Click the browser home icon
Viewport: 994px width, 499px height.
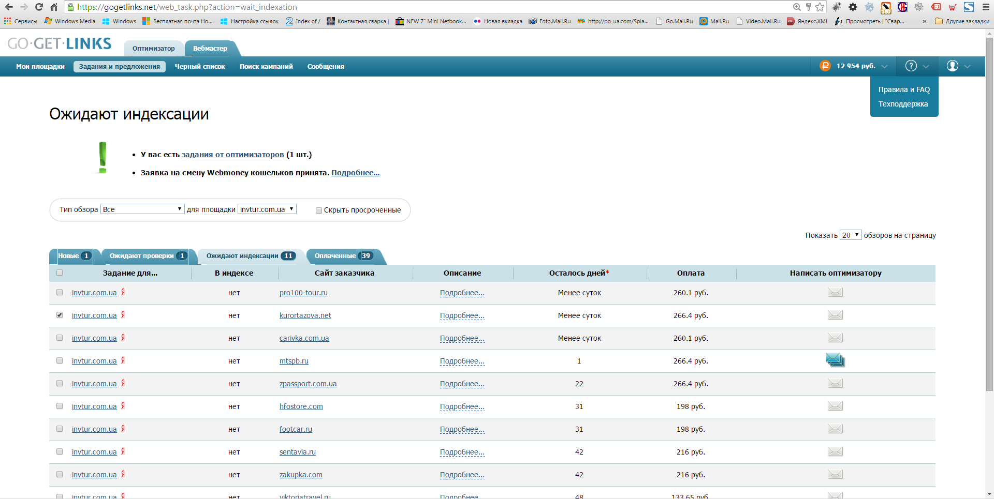(54, 7)
